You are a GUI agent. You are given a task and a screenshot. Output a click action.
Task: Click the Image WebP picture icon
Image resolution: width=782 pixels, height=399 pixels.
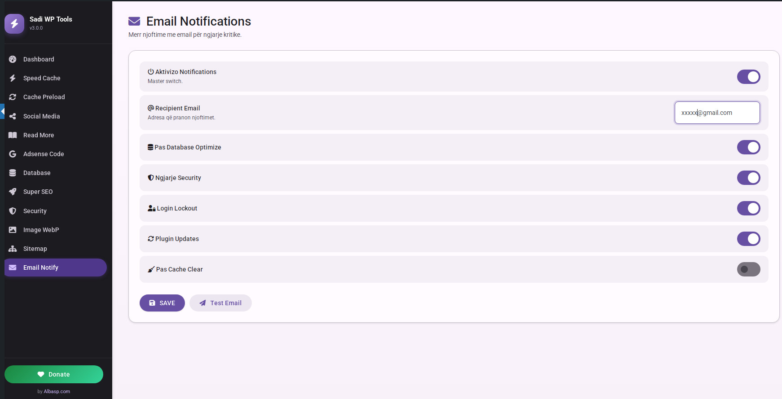tap(13, 230)
